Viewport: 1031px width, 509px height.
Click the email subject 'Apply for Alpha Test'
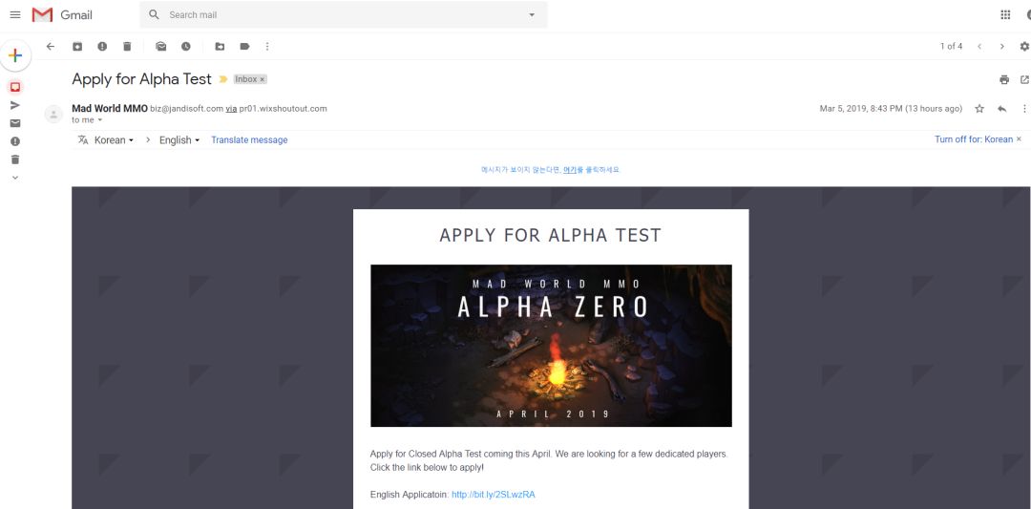click(x=141, y=79)
